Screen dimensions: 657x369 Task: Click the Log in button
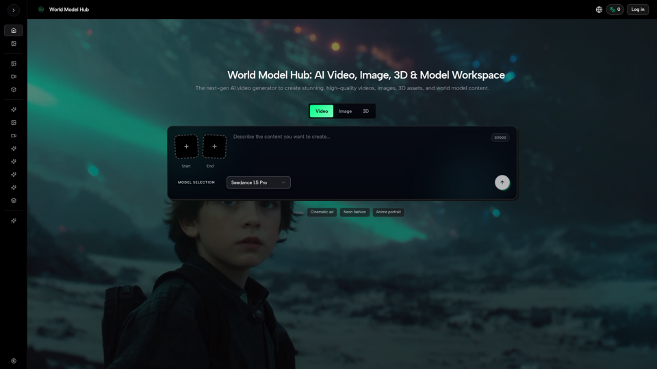638,10
